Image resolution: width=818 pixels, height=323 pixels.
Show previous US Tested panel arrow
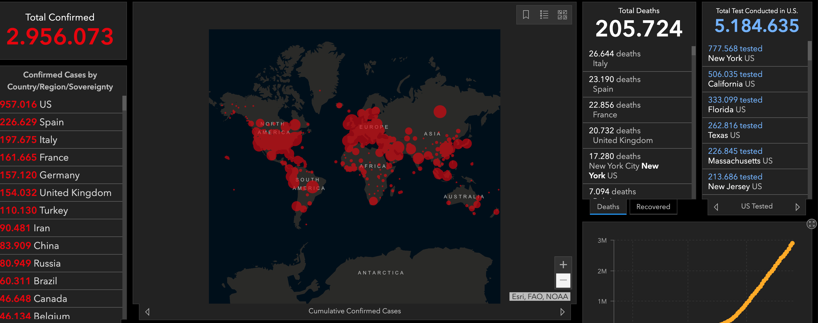[x=716, y=207]
